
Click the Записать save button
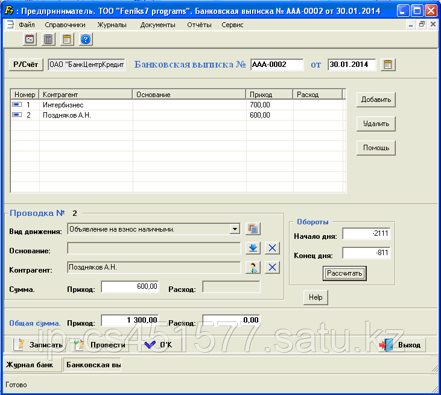(39, 345)
